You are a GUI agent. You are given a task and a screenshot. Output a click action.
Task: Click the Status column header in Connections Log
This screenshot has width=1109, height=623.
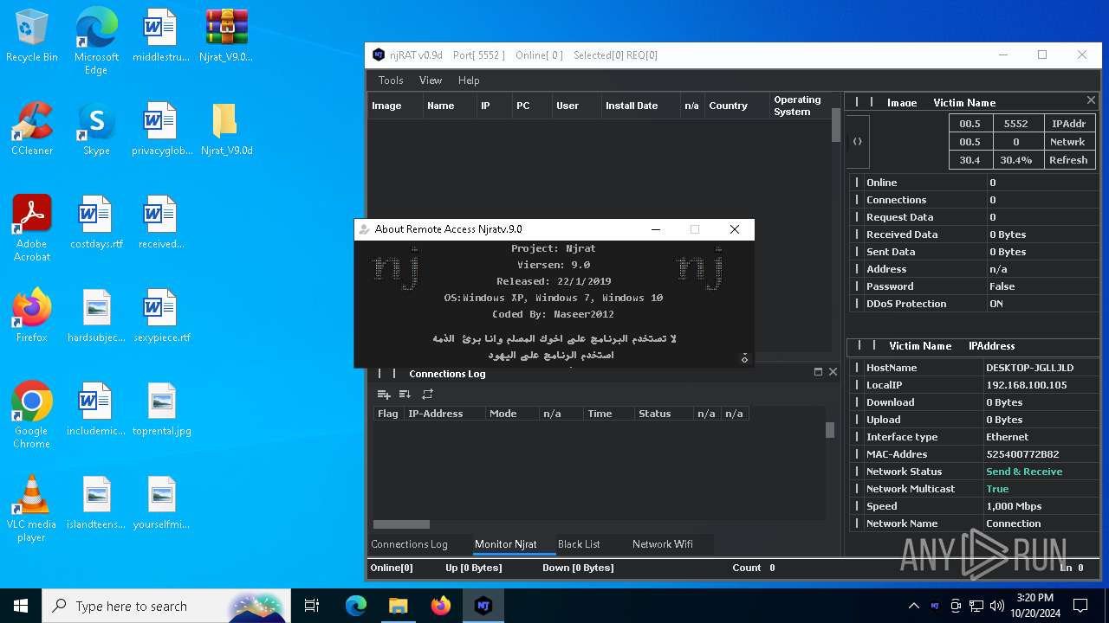pyautogui.click(x=664, y=414)
